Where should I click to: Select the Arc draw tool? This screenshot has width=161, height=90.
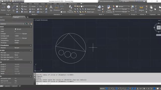click(14, 8)
